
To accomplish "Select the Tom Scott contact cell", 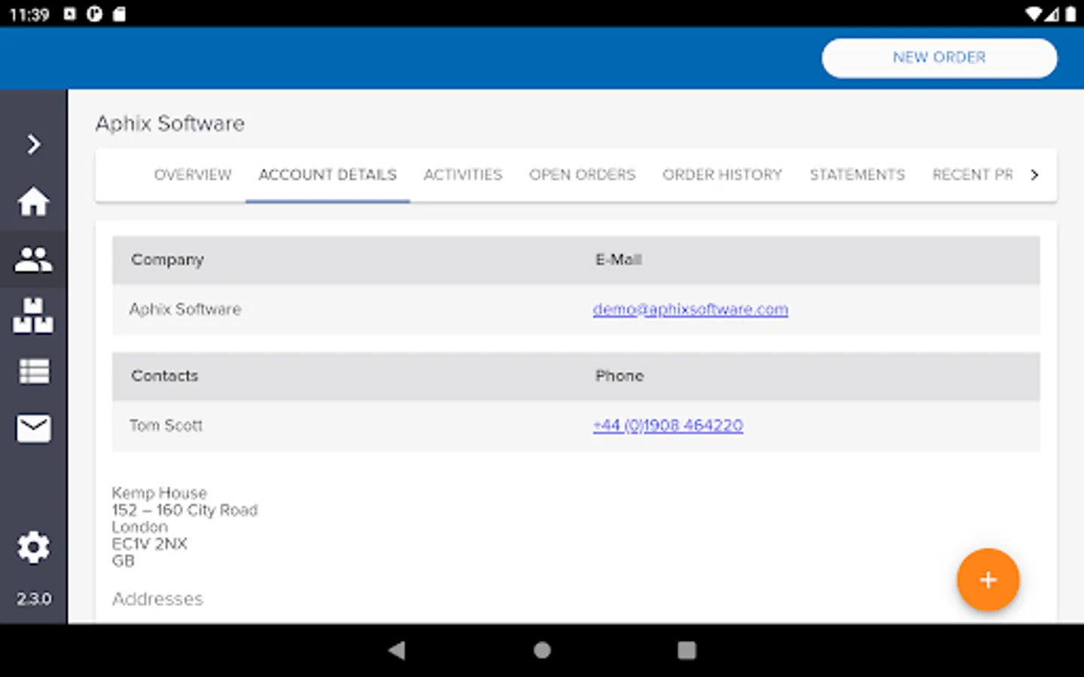I will pos(166,425).
